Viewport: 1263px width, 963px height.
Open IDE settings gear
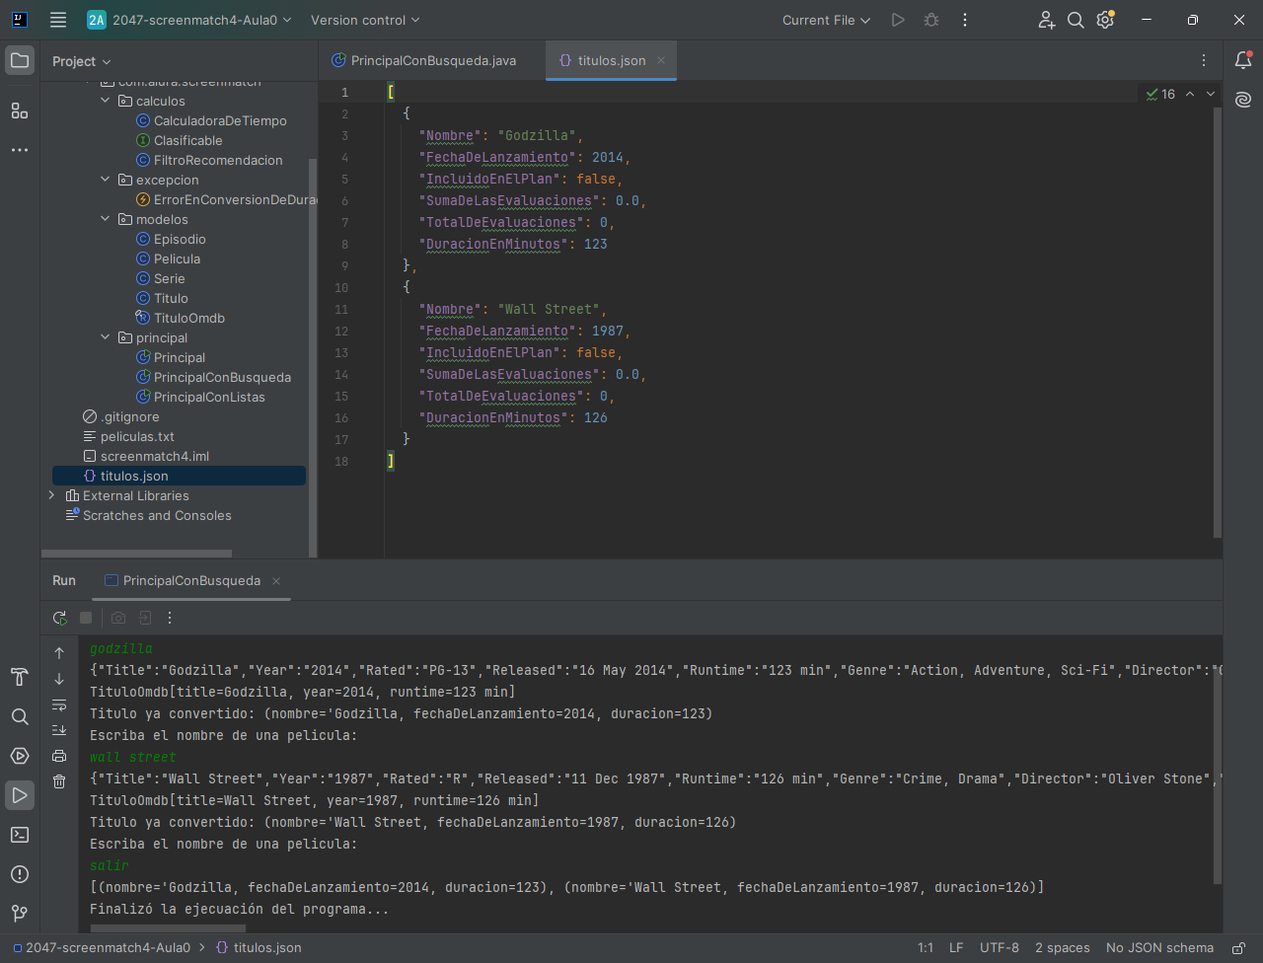(1105, 20)
